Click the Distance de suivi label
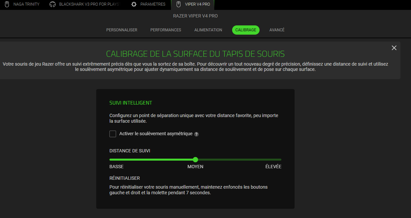 coord(130,151)
